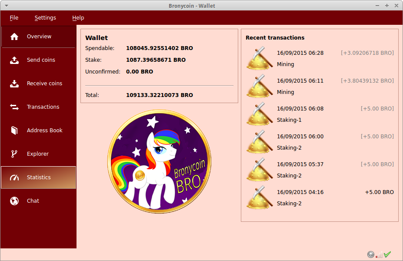Image resolution: width=403 pixels, height=261 pixels.
Task: Minimize the Bronycoin Wallet window
Action: tap(377, 6)
